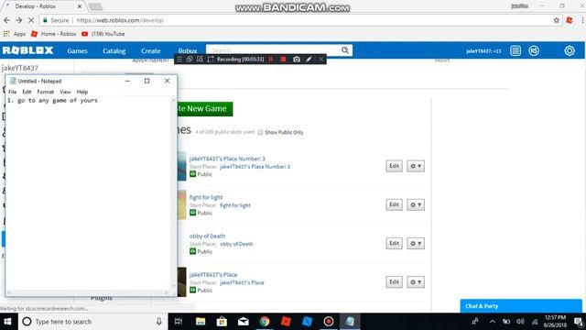Toggle Show Public Only checkbox
The height and width of the screenshot is (330, 586).
pyautogui.click(x=260, y=132)
